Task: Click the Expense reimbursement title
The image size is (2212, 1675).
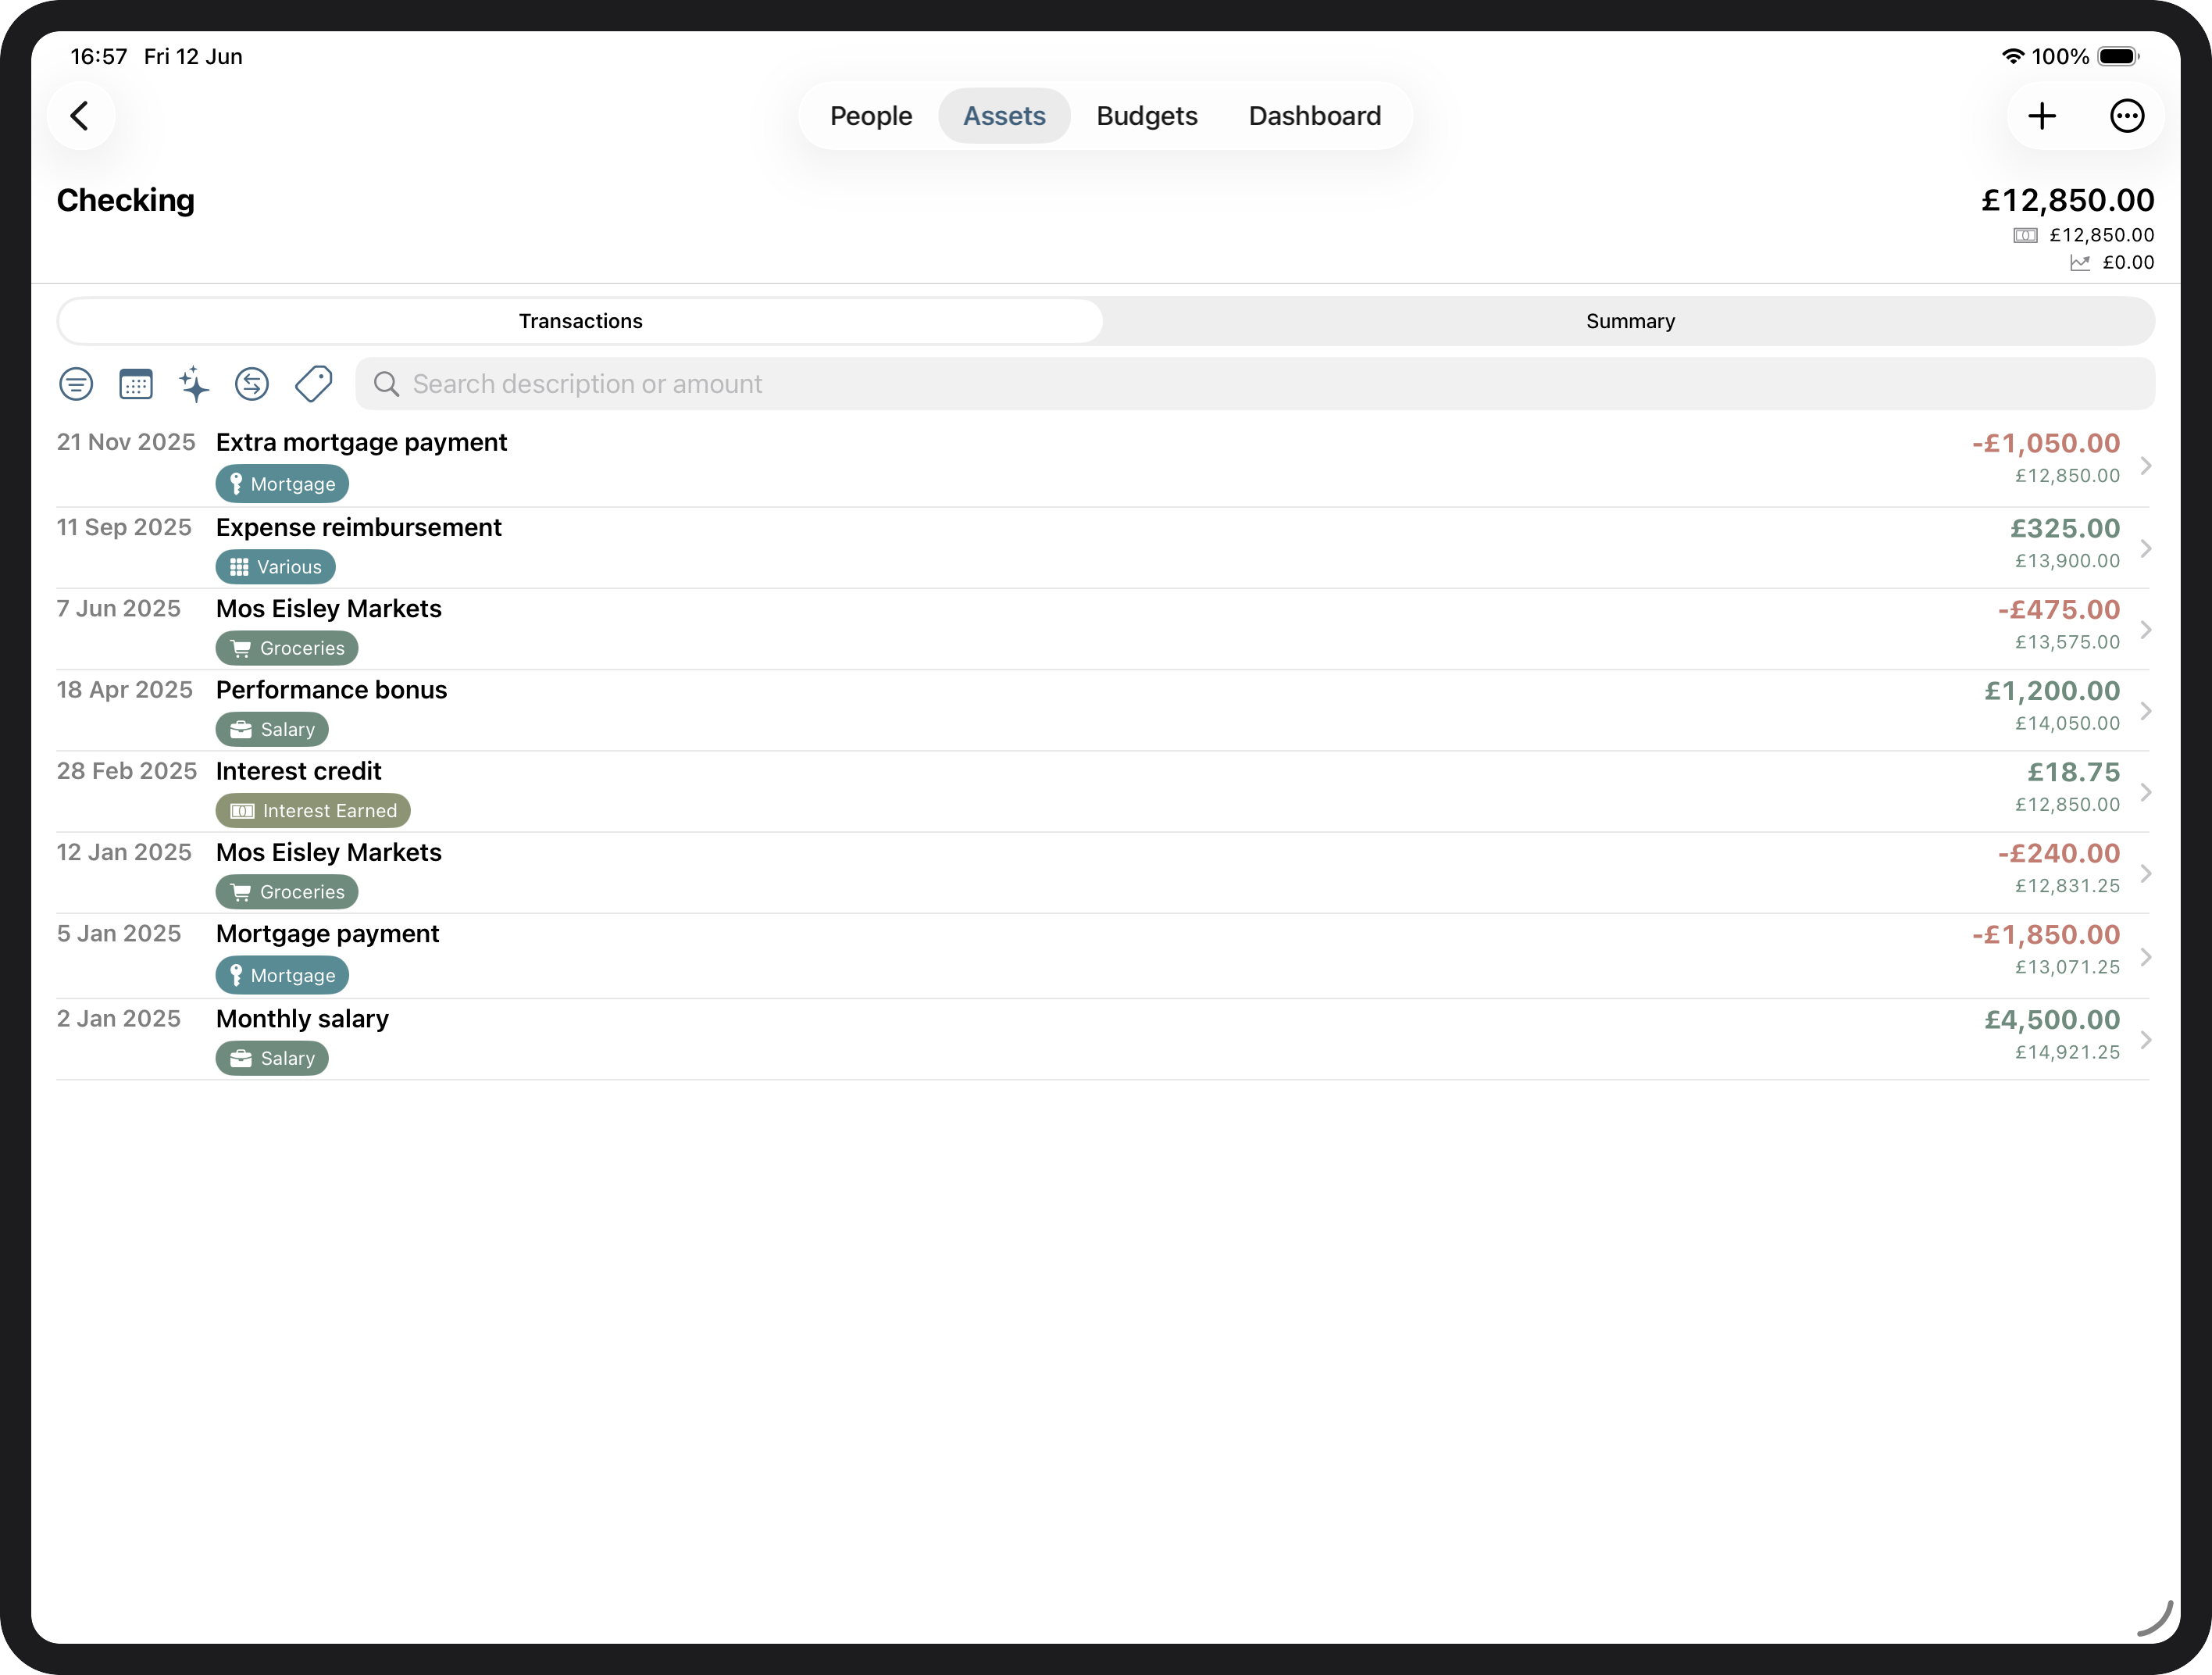Action: coord(359,528)
